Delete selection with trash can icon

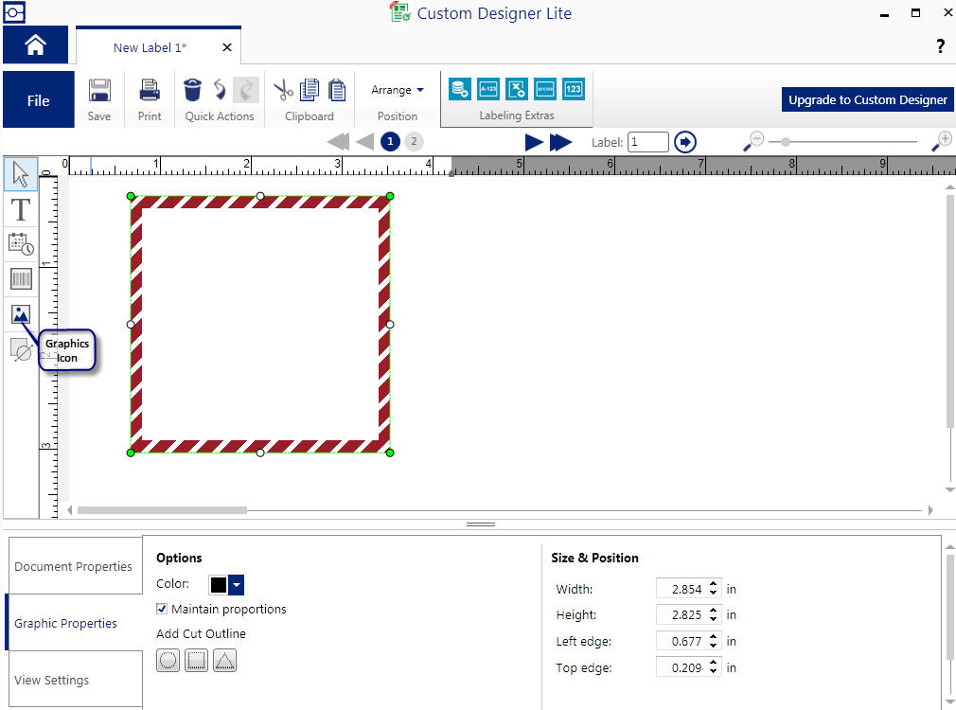click(192, 90)
